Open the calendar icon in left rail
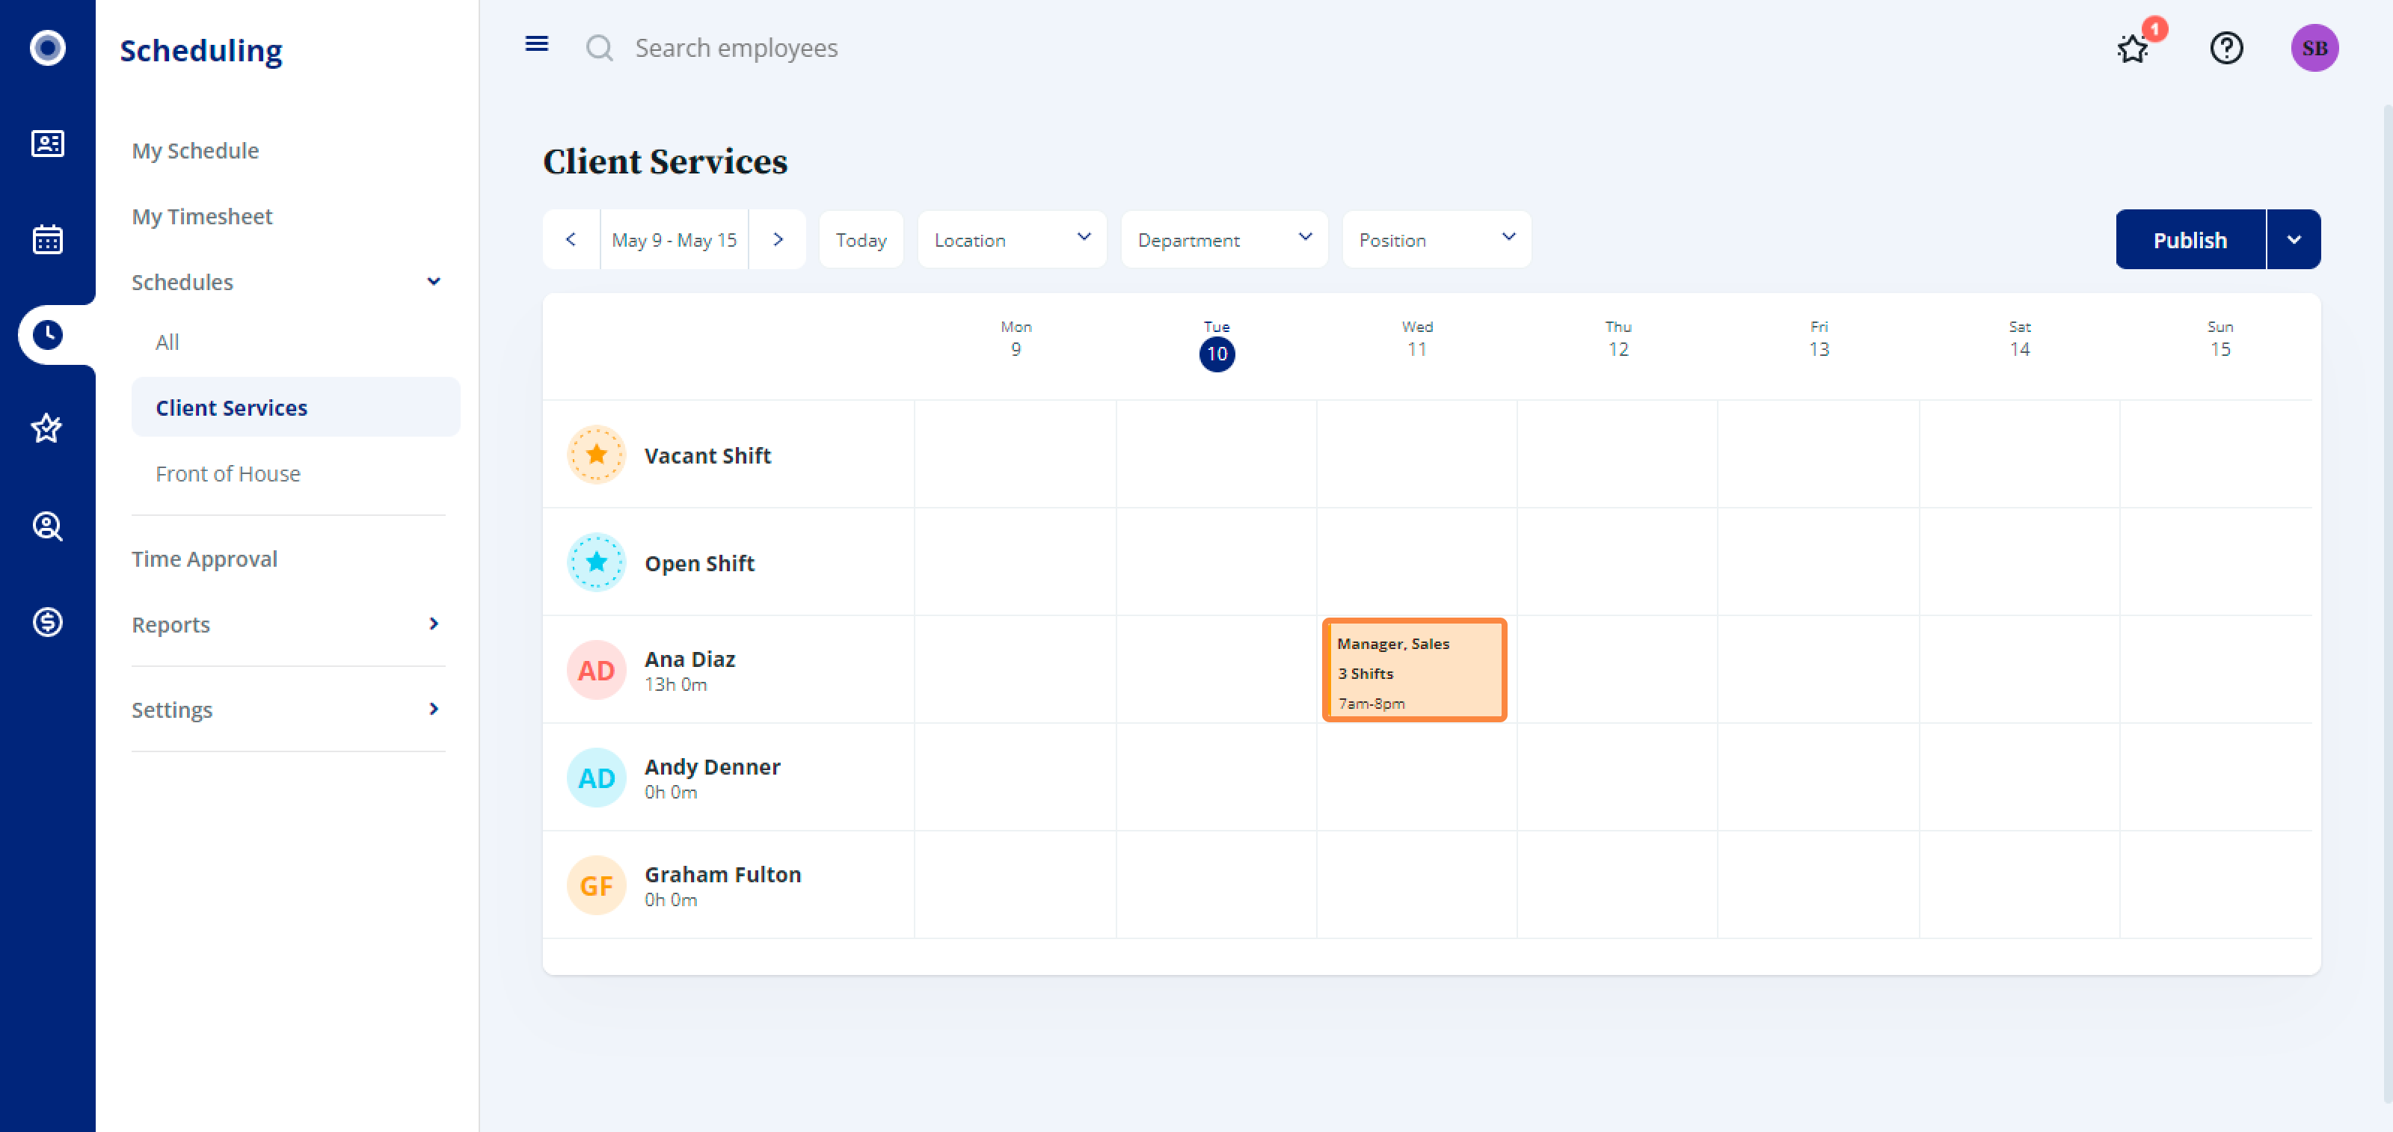This screenshot has width=2393, height=1132. click(x=47, y=239)
